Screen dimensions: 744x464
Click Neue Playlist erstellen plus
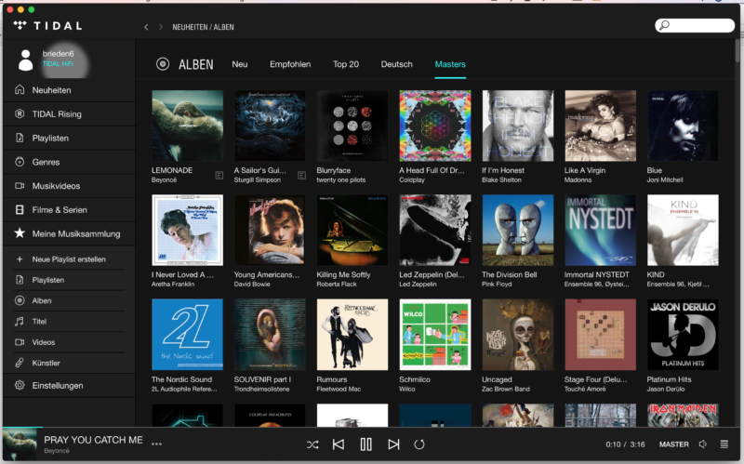pos(20,259)
